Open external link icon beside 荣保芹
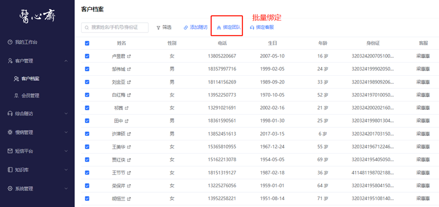Viewport: 439px width, 207px height. pos(129,186)
